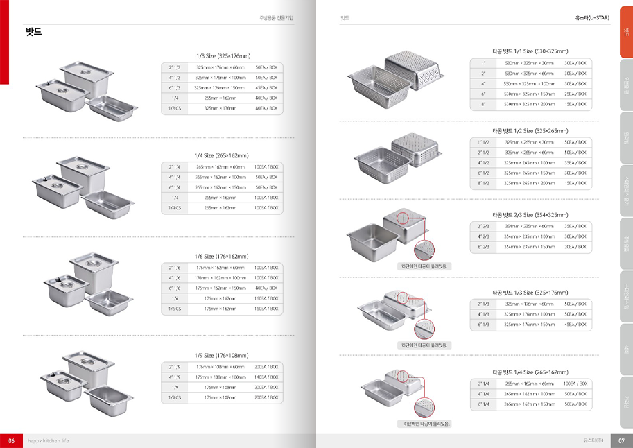Select the red 밧드 side tab
This screenshot has width=633, height=448.
(x=625, y=32)
